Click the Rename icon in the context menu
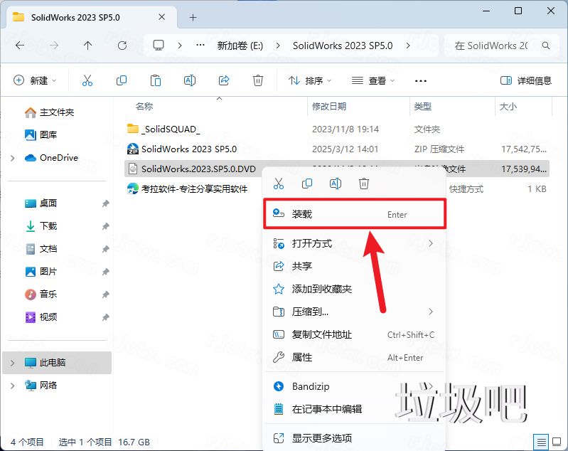Screen dimensions: 568x451 [x=336, y=184]
